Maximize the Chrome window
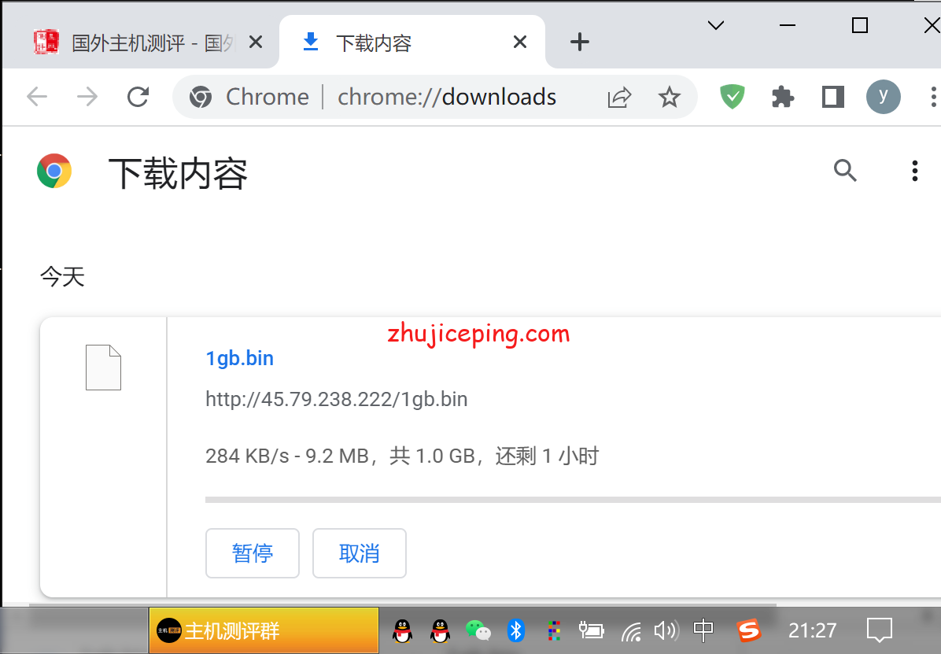Screen dimensions: 941x654 [x=860, y=25]
